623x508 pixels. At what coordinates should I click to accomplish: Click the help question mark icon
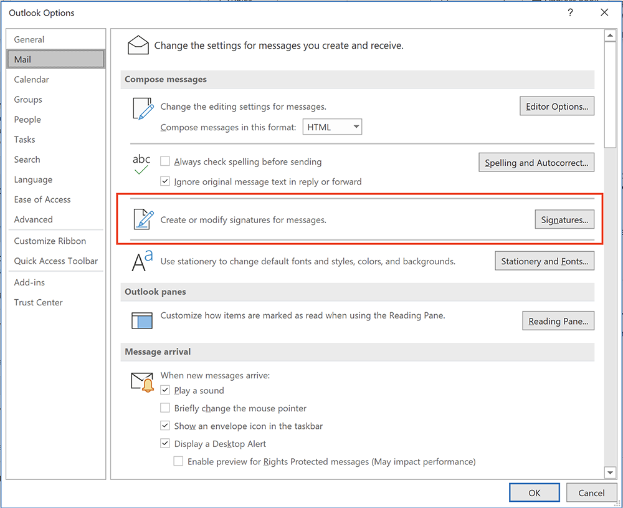point(570,12)
